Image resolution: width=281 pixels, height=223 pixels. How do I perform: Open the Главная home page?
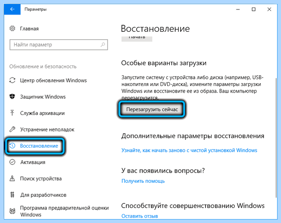click(29, 29)
